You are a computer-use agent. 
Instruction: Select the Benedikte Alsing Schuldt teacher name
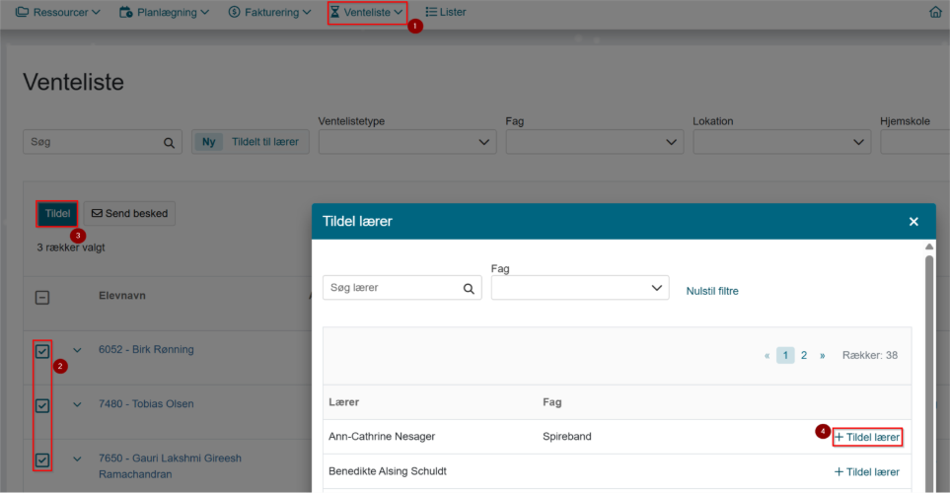[x=388, y=471]
